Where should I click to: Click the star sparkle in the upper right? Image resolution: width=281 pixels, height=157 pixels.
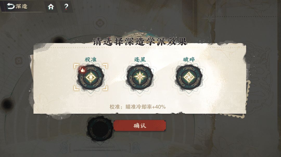[x=209, y=18]
